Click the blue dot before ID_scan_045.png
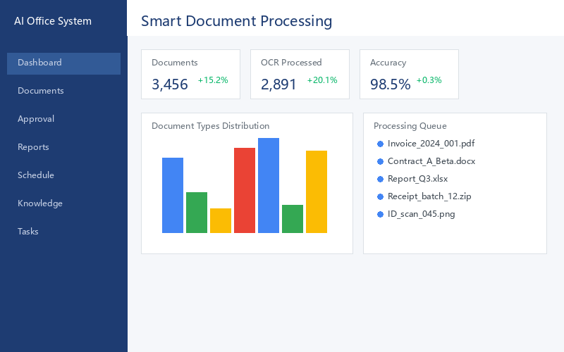Screen dimensions: 564x352 click(x=380, y=215)
